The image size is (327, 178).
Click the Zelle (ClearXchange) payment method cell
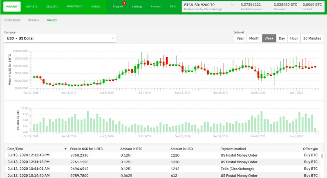pyautogui.click(x=237, y=169)
